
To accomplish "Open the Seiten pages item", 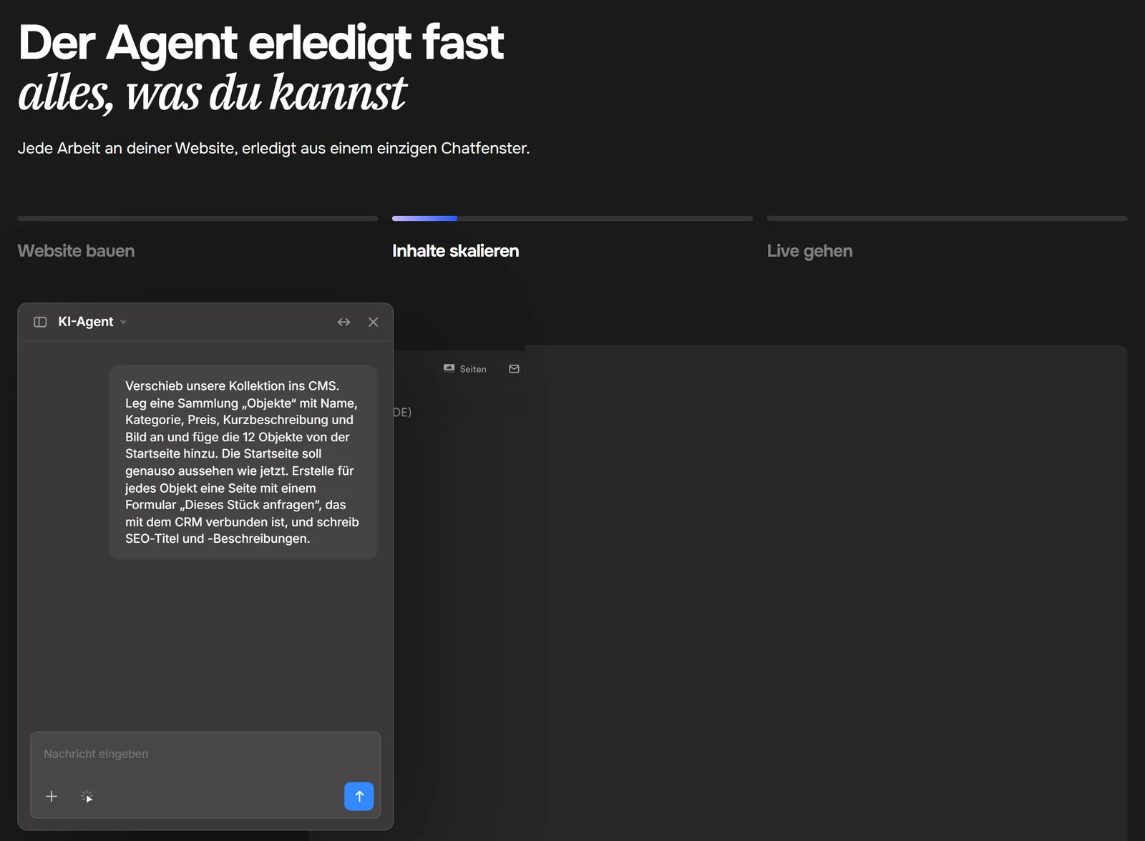I will pos(464,369).
